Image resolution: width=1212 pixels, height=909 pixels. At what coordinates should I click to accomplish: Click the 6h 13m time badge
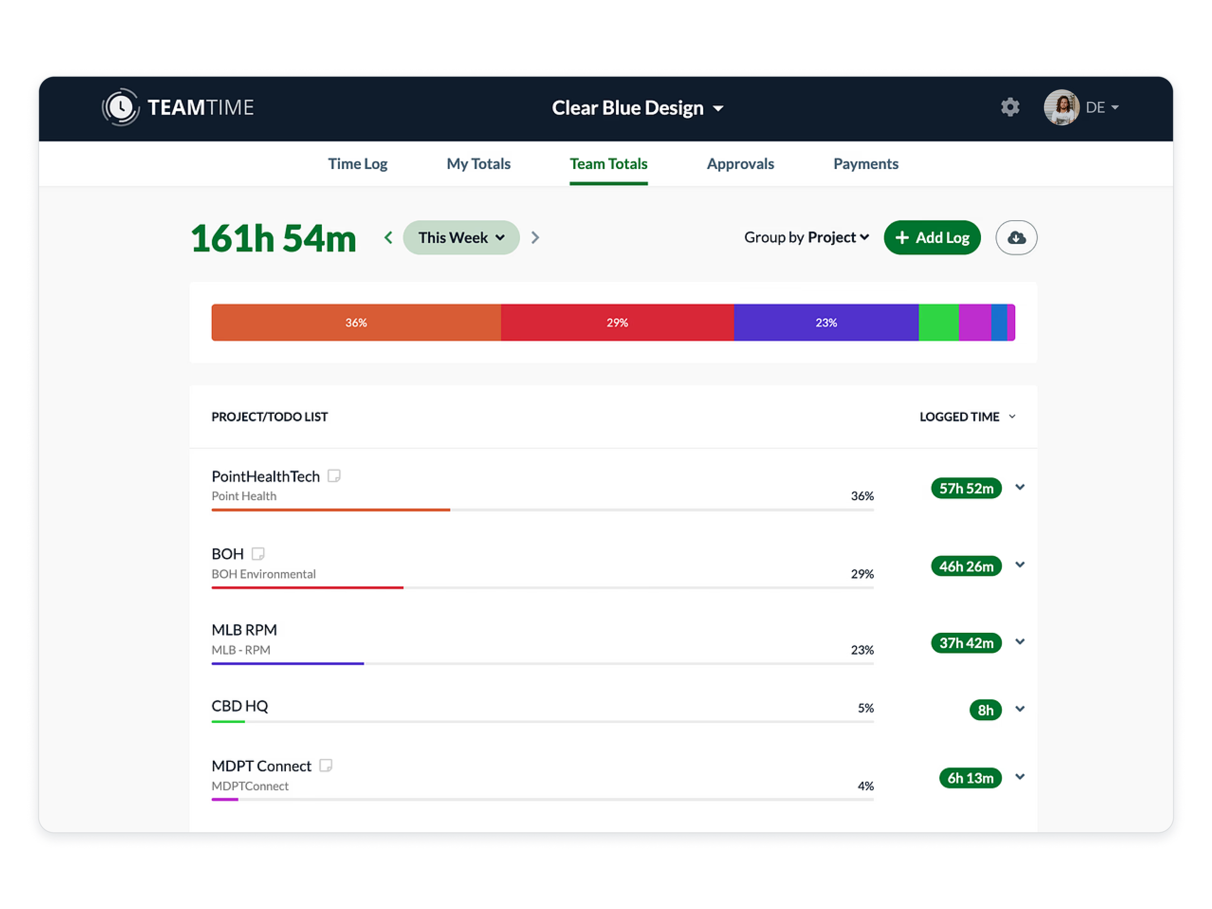click(x=970, y=778)
